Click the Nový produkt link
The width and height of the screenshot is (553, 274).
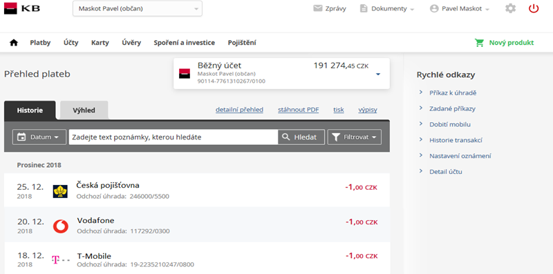coord(512,43)
